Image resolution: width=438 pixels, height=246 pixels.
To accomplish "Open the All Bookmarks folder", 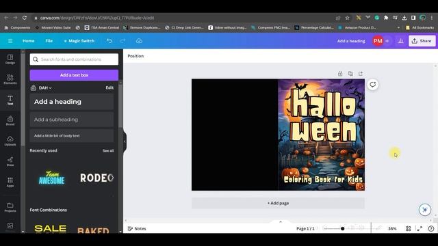I will point(420,27).
